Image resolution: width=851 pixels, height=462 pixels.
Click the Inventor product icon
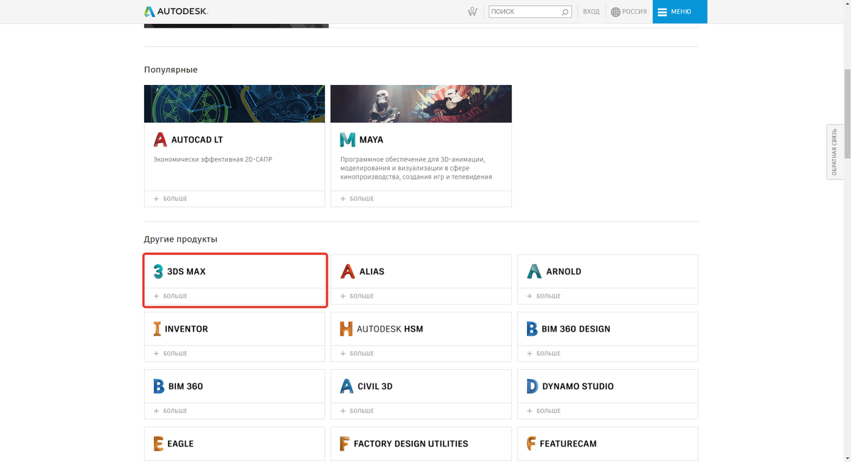coord(157,328)
